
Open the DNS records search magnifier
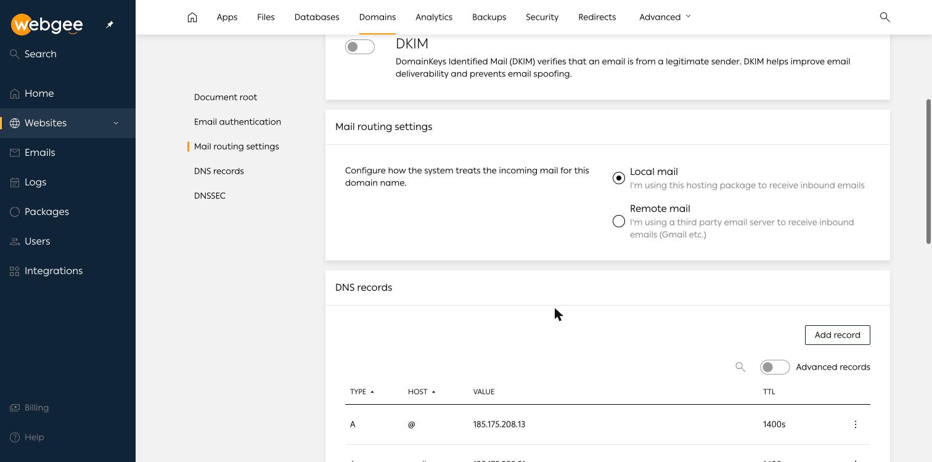click(740, 367)
